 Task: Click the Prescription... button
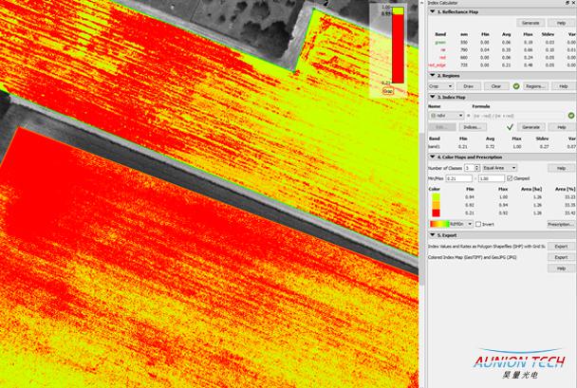point(561,224)
